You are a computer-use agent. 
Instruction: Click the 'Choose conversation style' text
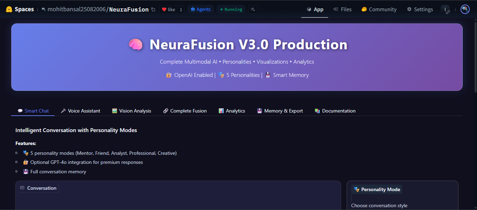(x=379, y=205)
